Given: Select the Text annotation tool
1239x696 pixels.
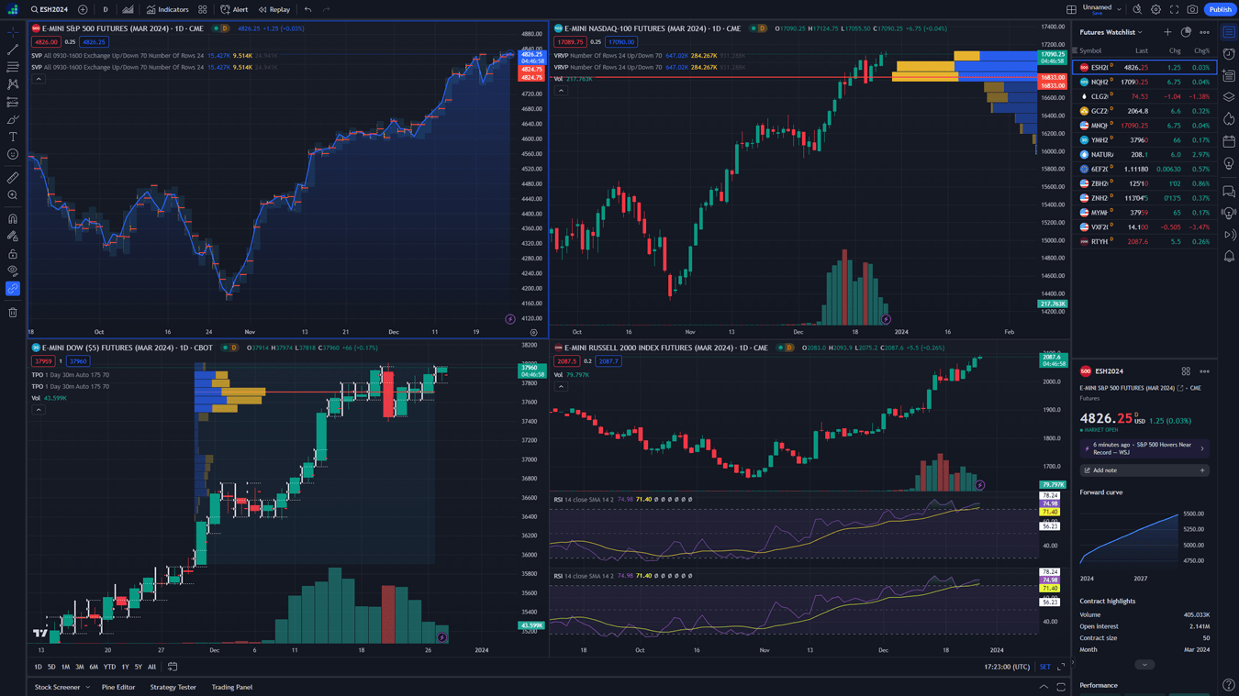Looking at the screenshot, I should click(13, 137).
